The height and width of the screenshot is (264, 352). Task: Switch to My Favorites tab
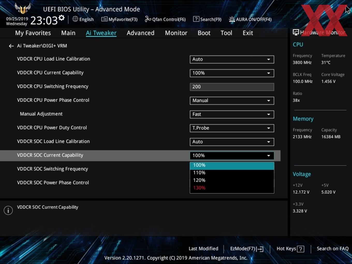tap(33, 33)
